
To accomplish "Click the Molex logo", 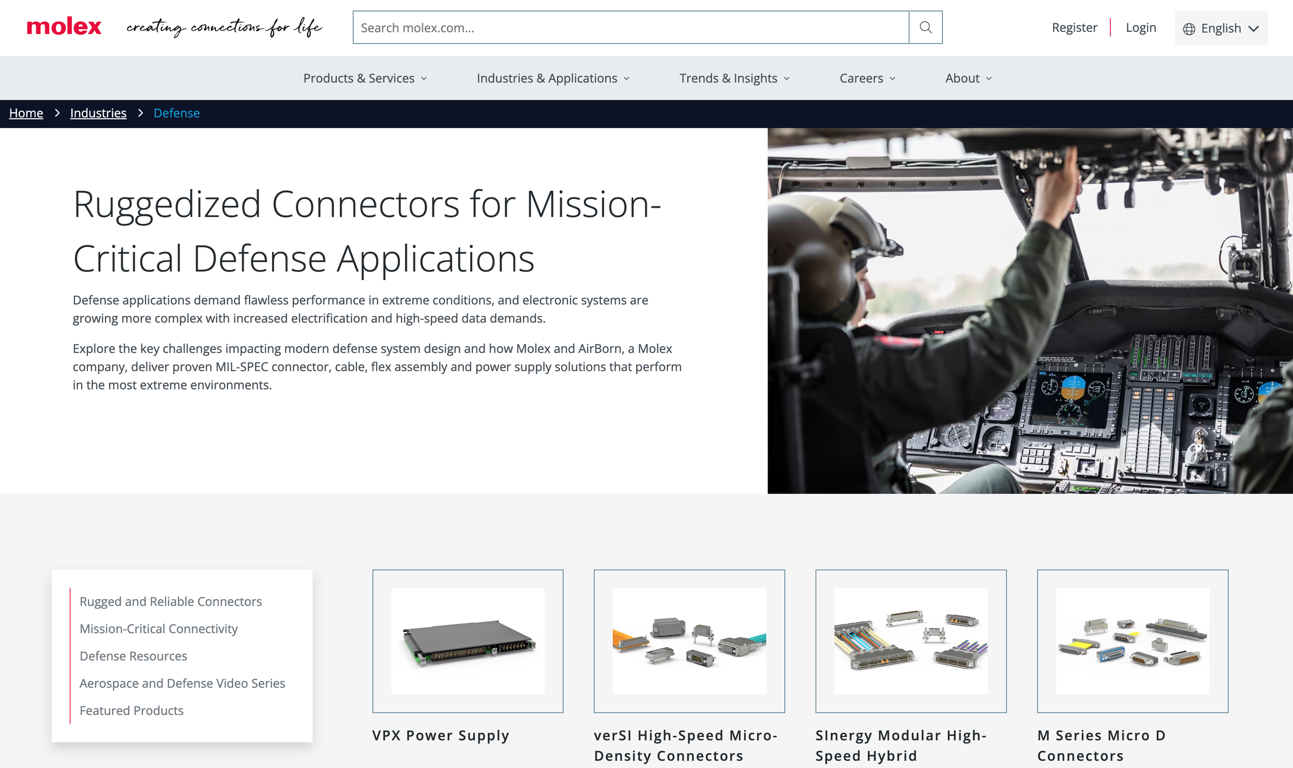I will 64,26.
